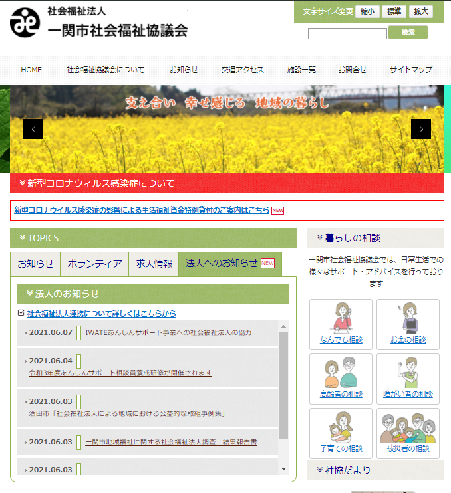Switch to the お知らせ topics tab
The width and height of the screenshot is (451, 493).
pos(35,264)
